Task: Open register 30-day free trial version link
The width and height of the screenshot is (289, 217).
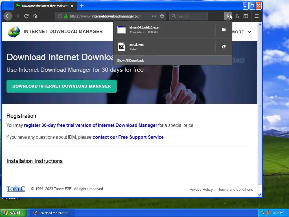Action: [x=91, y=125]
